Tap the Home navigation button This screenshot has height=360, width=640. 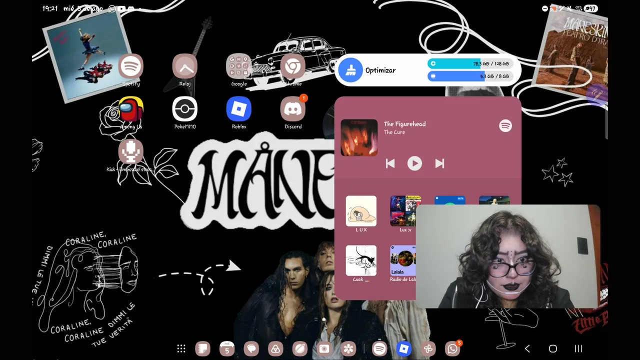pos(553,349)
